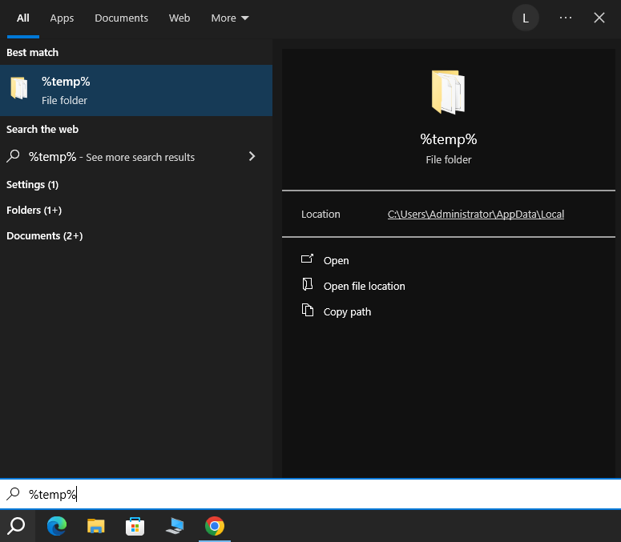Click the Google Chrome taskbar icon

coord(214,526)
